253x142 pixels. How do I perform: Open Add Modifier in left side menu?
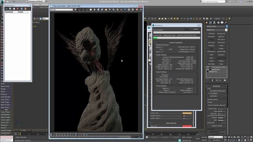(5, 115)
